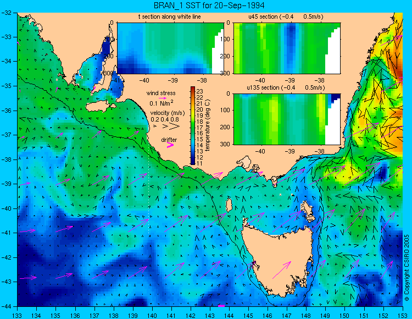Click the temperature color bar
The image size is (412, 319).
point(193,126)
